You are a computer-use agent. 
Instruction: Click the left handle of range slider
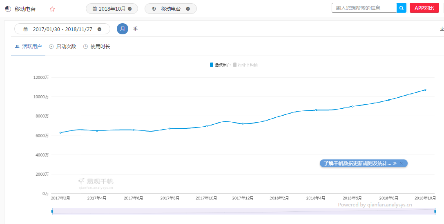point(52,211)
